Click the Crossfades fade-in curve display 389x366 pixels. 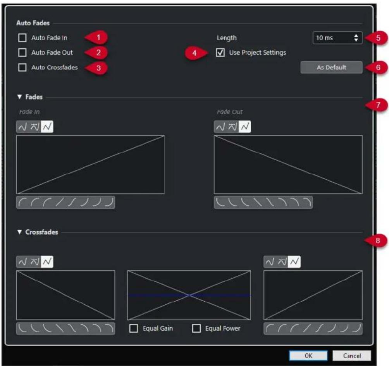[x=313, y=295]
